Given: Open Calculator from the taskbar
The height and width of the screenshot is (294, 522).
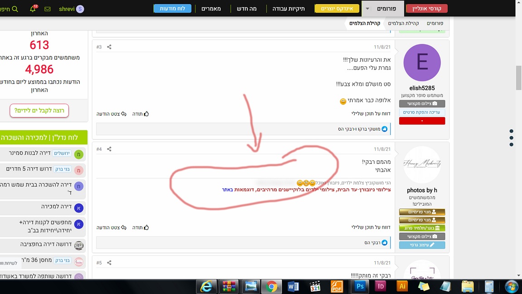Looking at the screenshot, I should pos(489,286).
